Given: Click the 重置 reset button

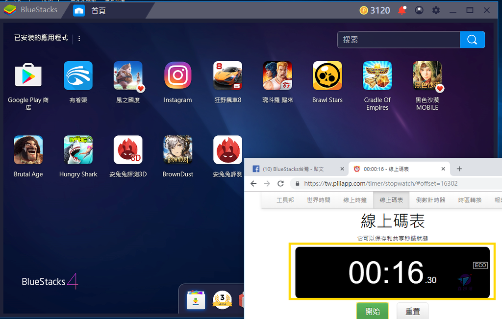Looking at the screenshot, I should (x=412, y=311).
